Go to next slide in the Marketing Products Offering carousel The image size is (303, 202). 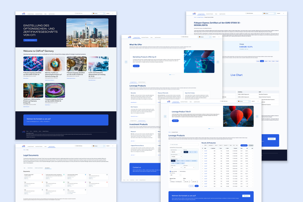tap(218, 62)
